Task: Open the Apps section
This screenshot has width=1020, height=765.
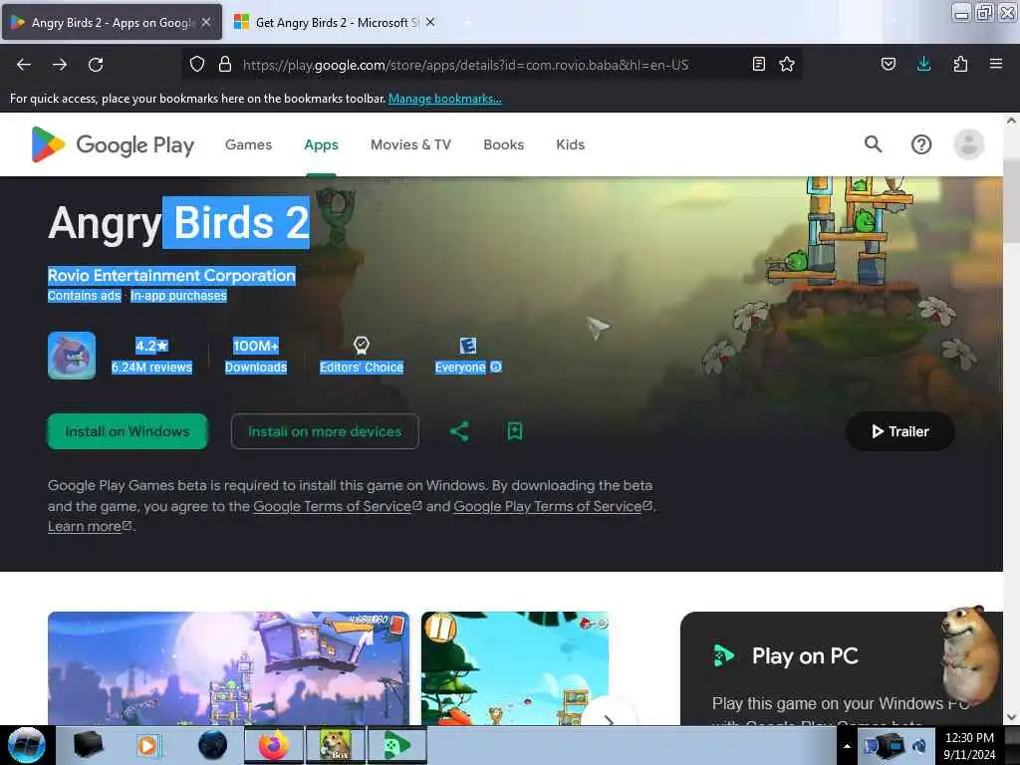Action: (322, 144)
